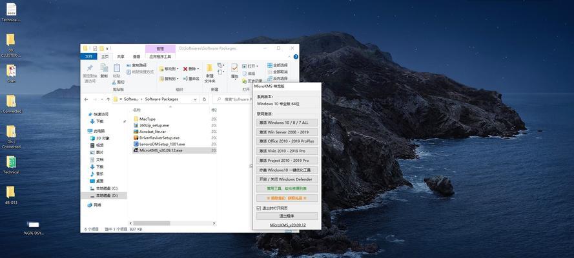Screen dimensions: 574x258
Task: Select 3D Objects (3D 对象) in sidebar
Action: coord(99,138)
